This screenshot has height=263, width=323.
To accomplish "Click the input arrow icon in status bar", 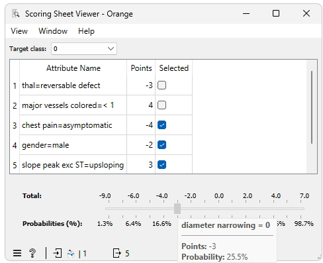I will pyautogui.click(x=58, y=253).
